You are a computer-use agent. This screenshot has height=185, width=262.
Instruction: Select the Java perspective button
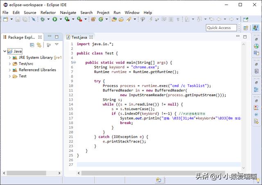tap(256, 27)
